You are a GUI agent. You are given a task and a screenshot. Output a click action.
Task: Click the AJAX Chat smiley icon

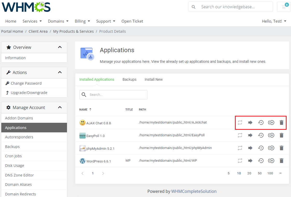[82, 123]
